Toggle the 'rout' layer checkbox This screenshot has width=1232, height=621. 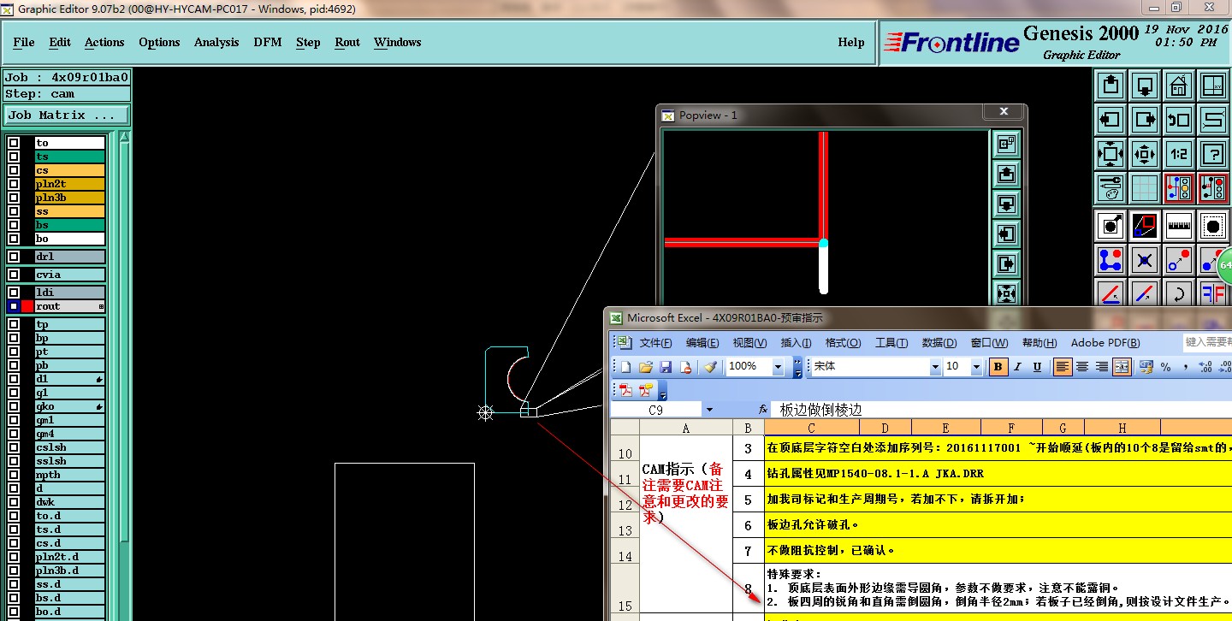[14, 306]
